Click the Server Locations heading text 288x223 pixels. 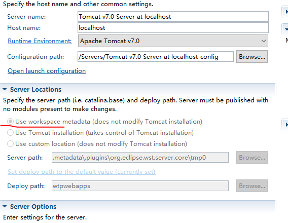(36, 89)
